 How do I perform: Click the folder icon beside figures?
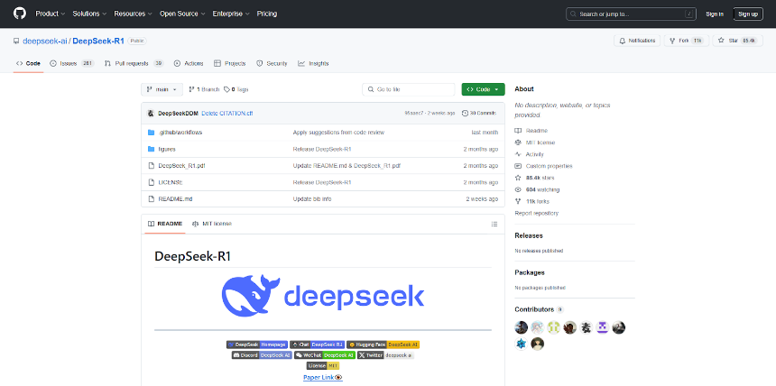(152, 149)
